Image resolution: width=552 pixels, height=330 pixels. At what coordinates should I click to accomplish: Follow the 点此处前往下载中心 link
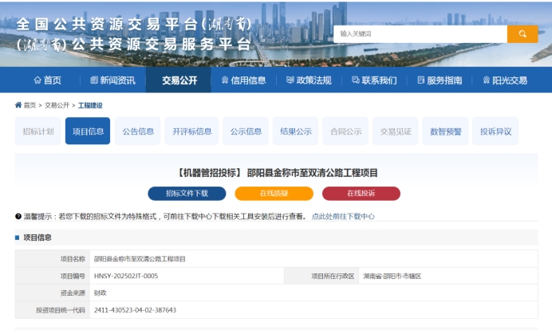point(343,216)
